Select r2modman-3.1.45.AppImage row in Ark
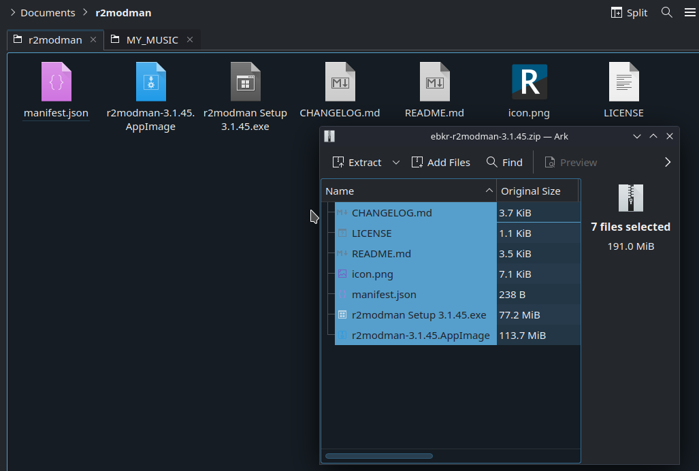The image size is (699, 471). 415,336
